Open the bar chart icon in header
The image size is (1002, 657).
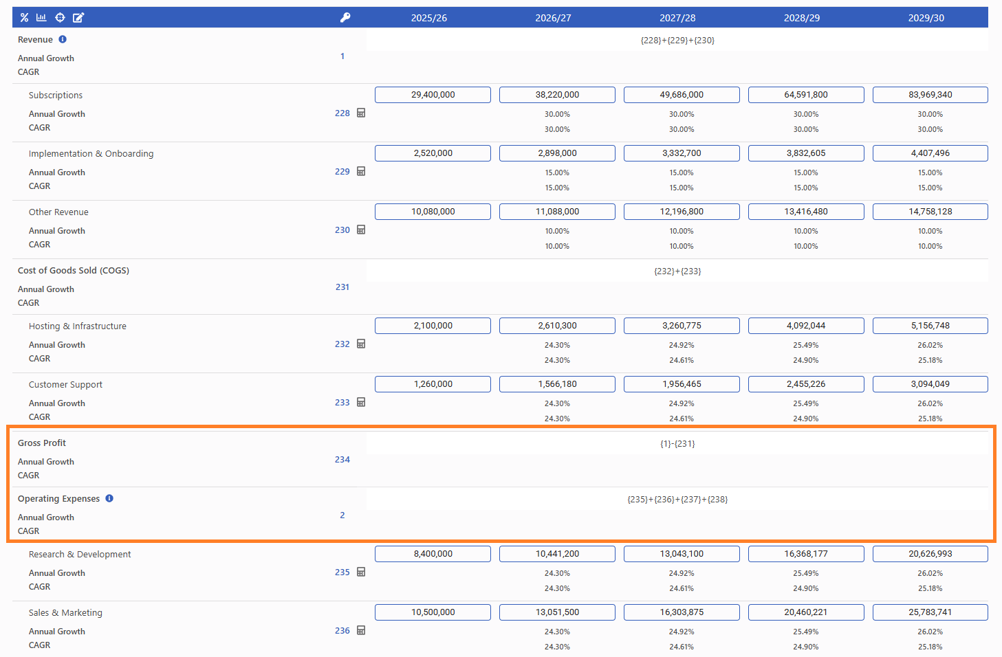coord(41,18)
